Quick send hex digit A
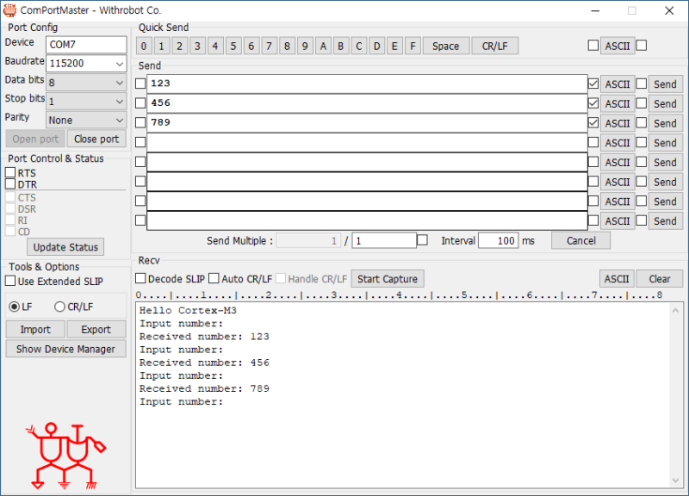 tap(323, 46)
